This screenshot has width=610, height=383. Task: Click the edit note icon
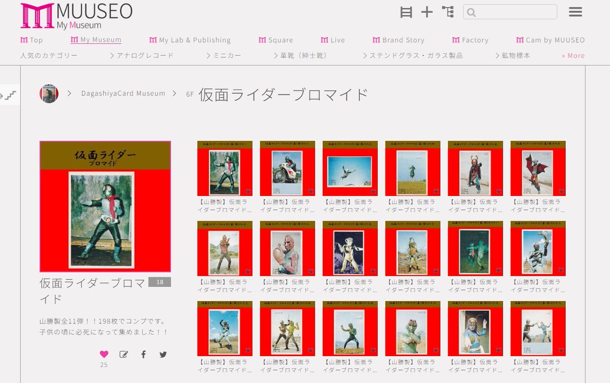[x=124, y=355]
